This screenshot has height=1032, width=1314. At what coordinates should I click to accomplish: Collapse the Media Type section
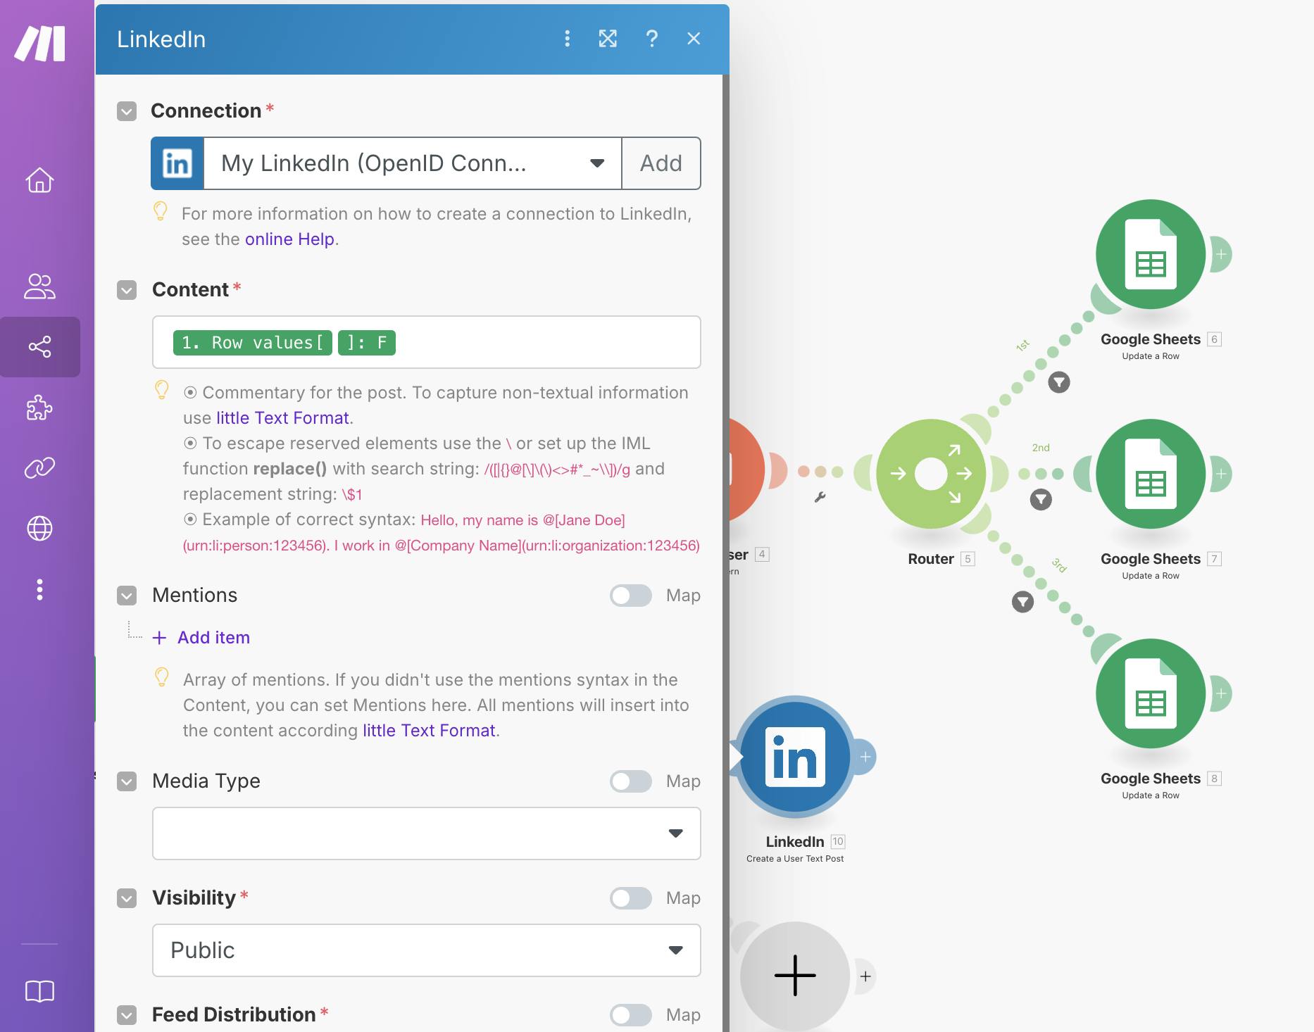pos(127,781)
